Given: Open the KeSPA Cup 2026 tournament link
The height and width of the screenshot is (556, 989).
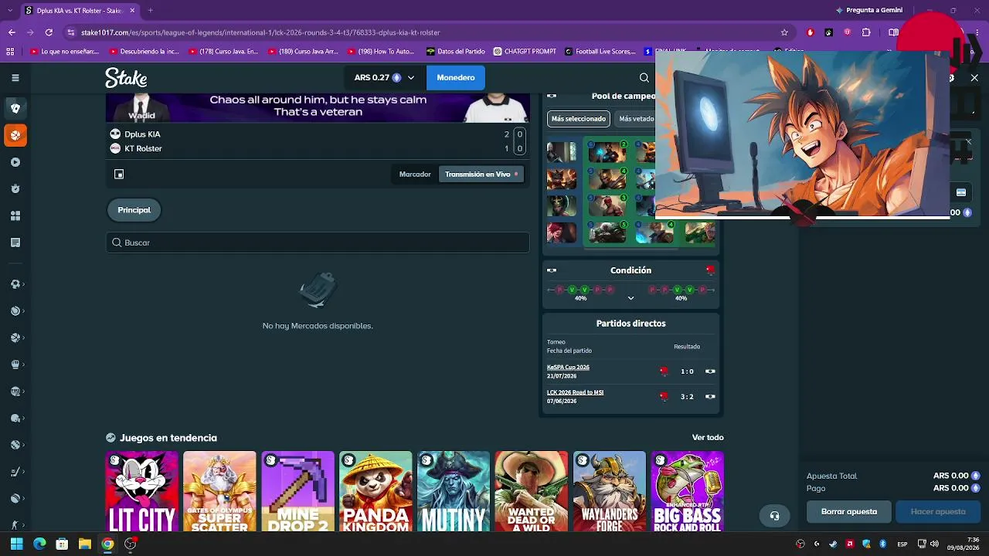Looking at the screenshot, I should coord(568,368).
